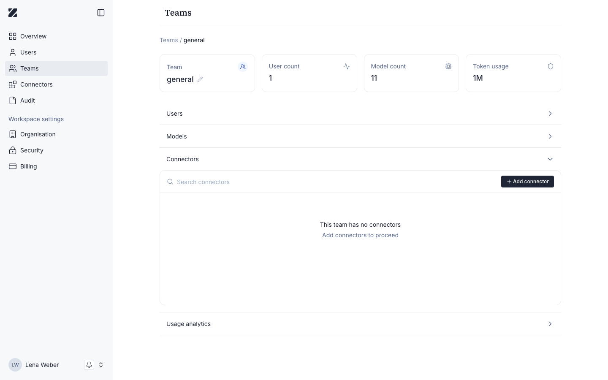608x380 pixels.
Task: Click the Billing card icon
Action: coord(13,166)
